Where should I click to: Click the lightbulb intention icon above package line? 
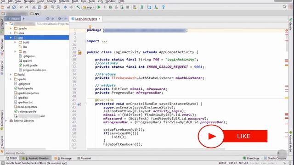(90, 27)
